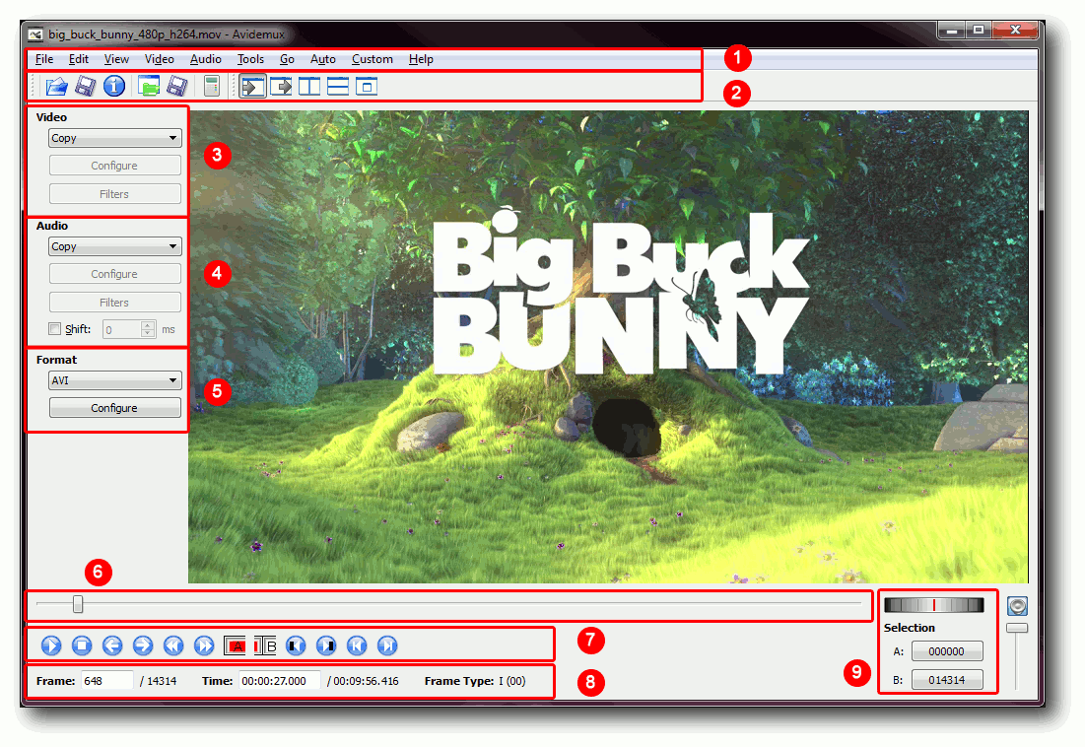Open the Custom menu
Viewport: 1085px width, 747px height.
[372, 59]
